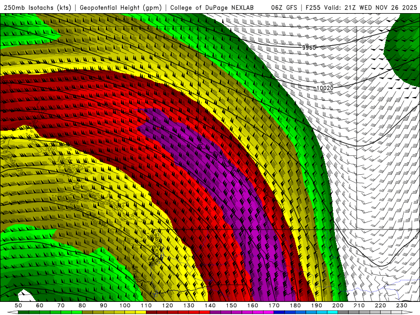Click the 80 value on the color scale
420x315 pixels.
(82, 306)
